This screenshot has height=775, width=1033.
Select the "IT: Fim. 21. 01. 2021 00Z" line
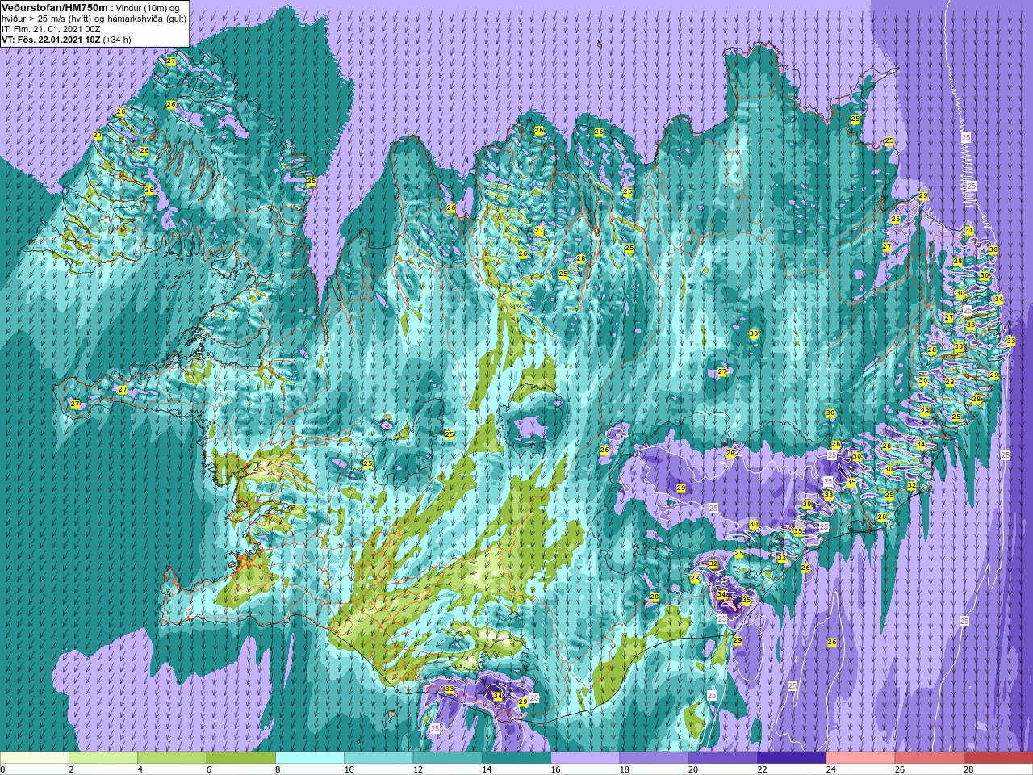pyautogui.click(x=51, y=28)
